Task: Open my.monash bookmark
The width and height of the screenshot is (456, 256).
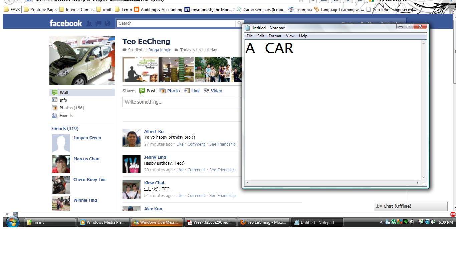Action: 210,9
